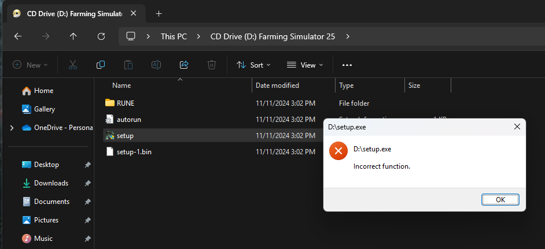Unpin Downloads using its pin icon
The width and height of the screenshot is (545, 249).
[x=87, y=183]
